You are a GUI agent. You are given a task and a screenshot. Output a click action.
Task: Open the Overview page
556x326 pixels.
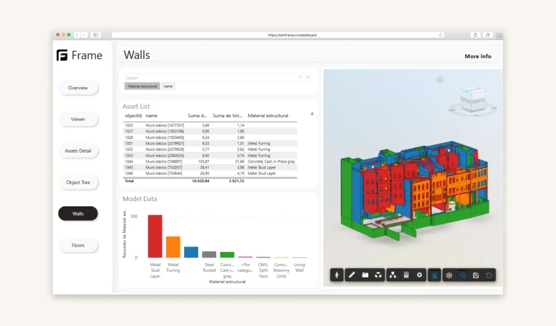pyautogui.click(x=78, y=88)
